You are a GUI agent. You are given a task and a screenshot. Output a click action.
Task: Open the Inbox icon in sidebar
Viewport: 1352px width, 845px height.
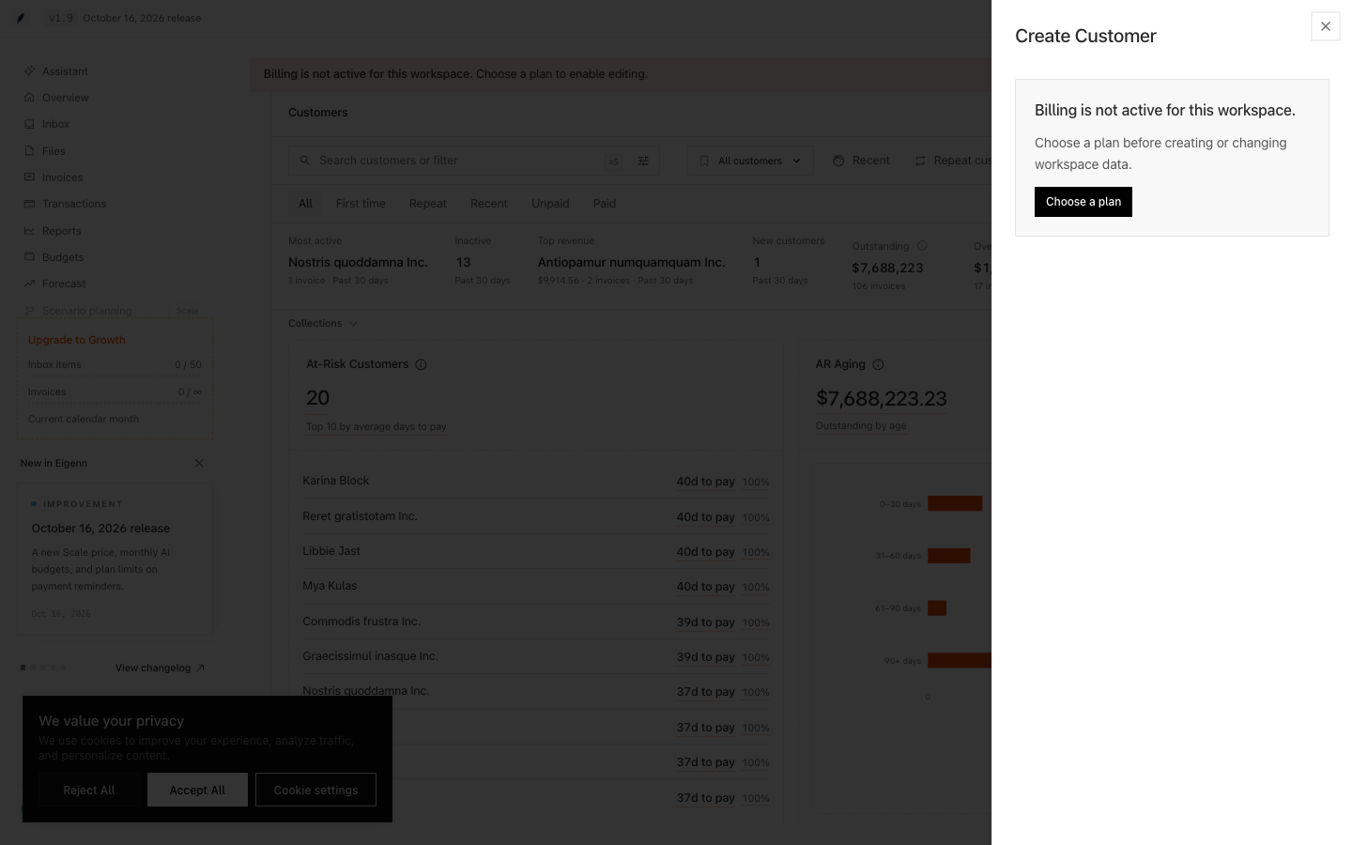(x=29, y=124)
